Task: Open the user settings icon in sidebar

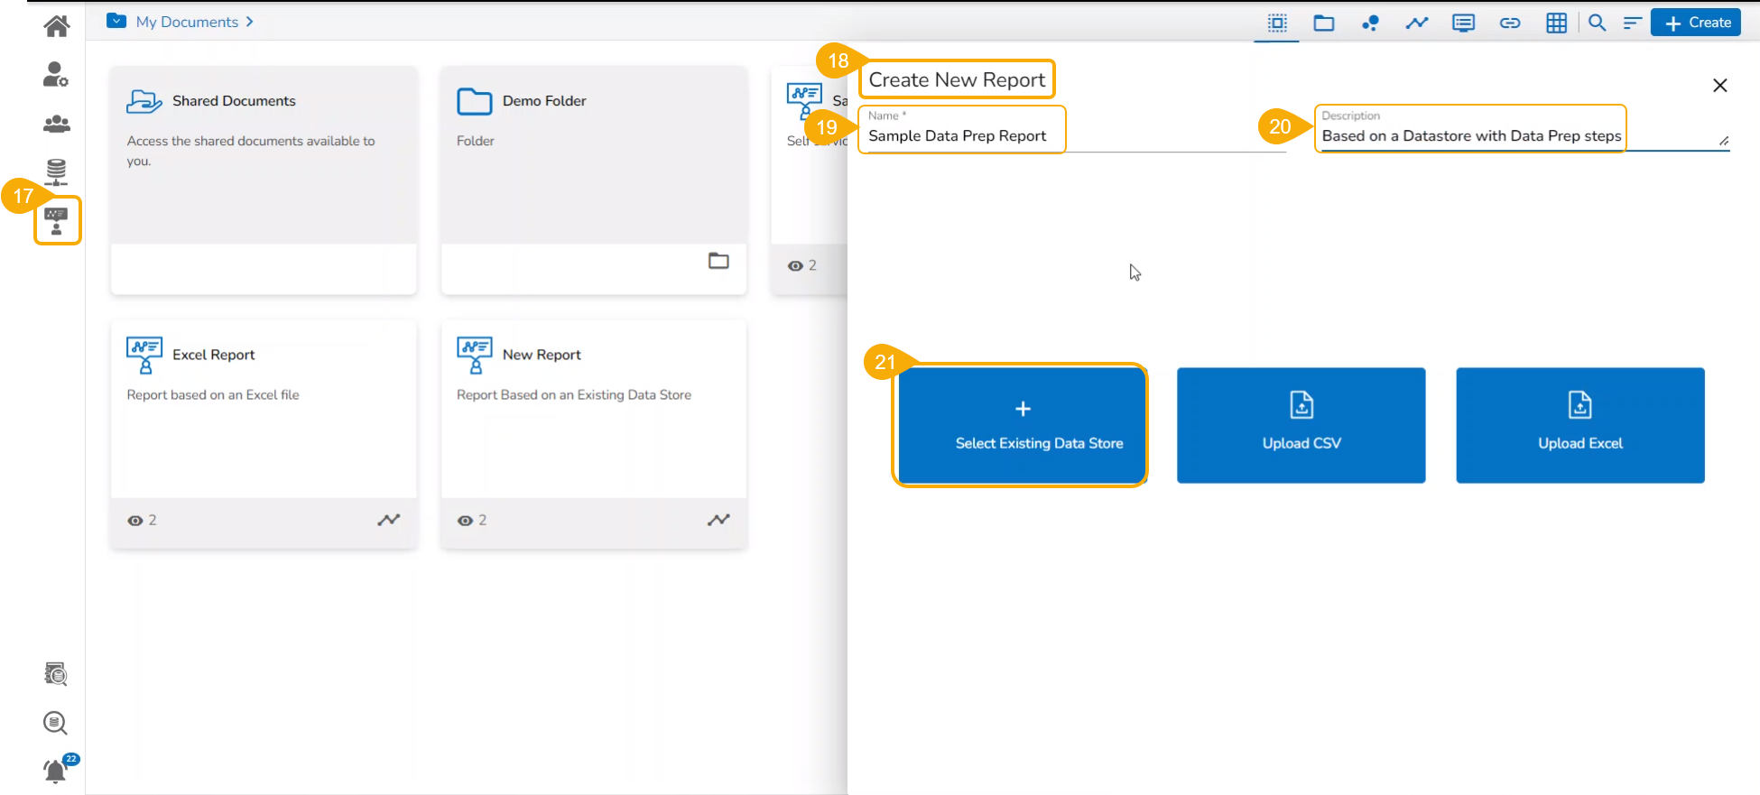Action: coord(56,74)
